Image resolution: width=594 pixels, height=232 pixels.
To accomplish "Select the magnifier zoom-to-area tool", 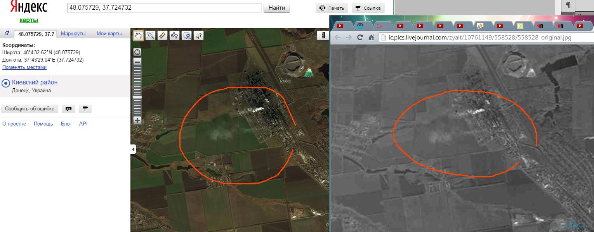I will coord(151,35).
